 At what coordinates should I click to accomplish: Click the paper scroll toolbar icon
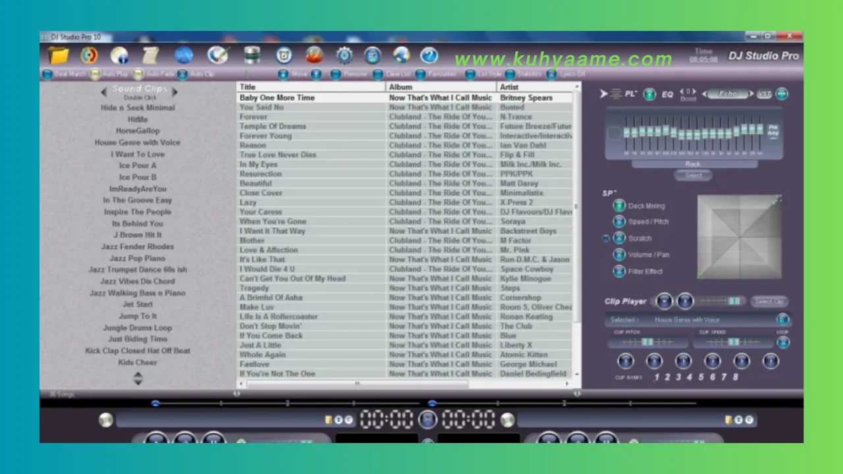coord(151,55)
